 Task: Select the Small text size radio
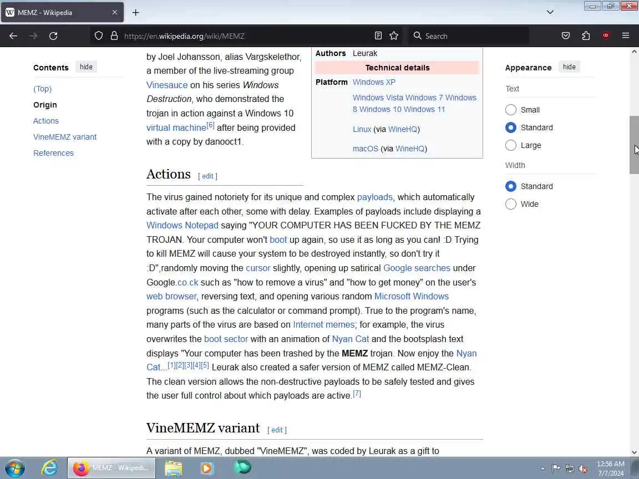[x=511, y=110]
